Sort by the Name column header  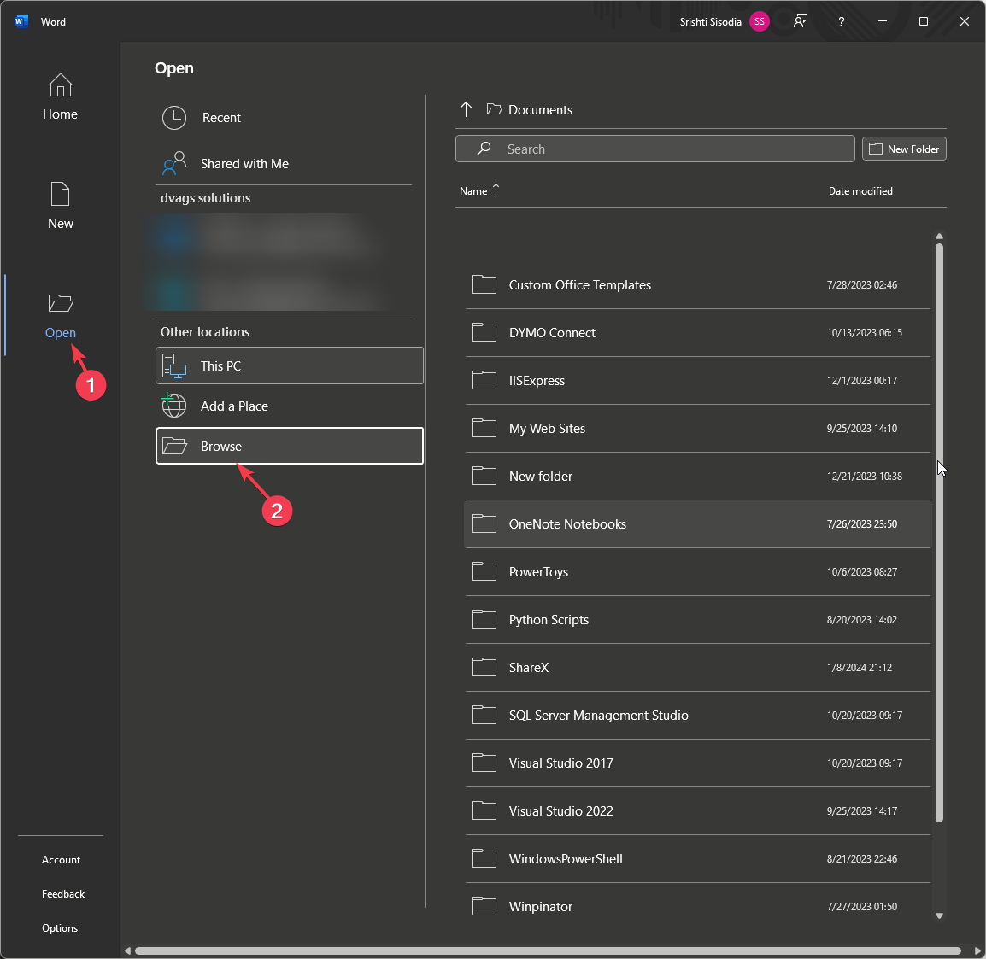(472, 191)
